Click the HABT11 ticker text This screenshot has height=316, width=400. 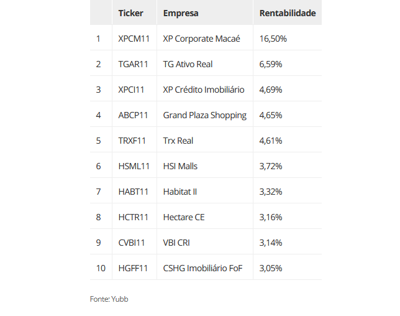pyautogui.click(x=134, y=192)
